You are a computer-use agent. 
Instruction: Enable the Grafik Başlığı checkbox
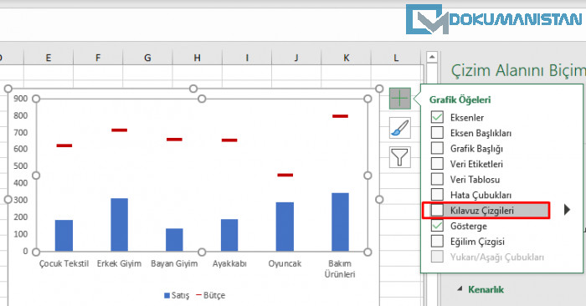pyautogui.click(x=437, y=148)
